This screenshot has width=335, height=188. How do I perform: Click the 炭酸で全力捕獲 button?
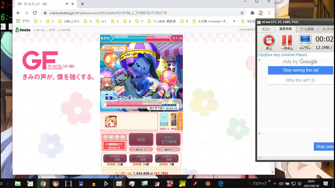point(168,140)
